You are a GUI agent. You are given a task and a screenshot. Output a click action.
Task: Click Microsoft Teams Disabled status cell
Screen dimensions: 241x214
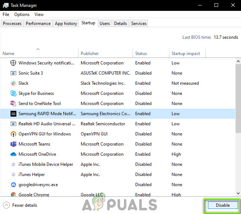pos(144,144)
